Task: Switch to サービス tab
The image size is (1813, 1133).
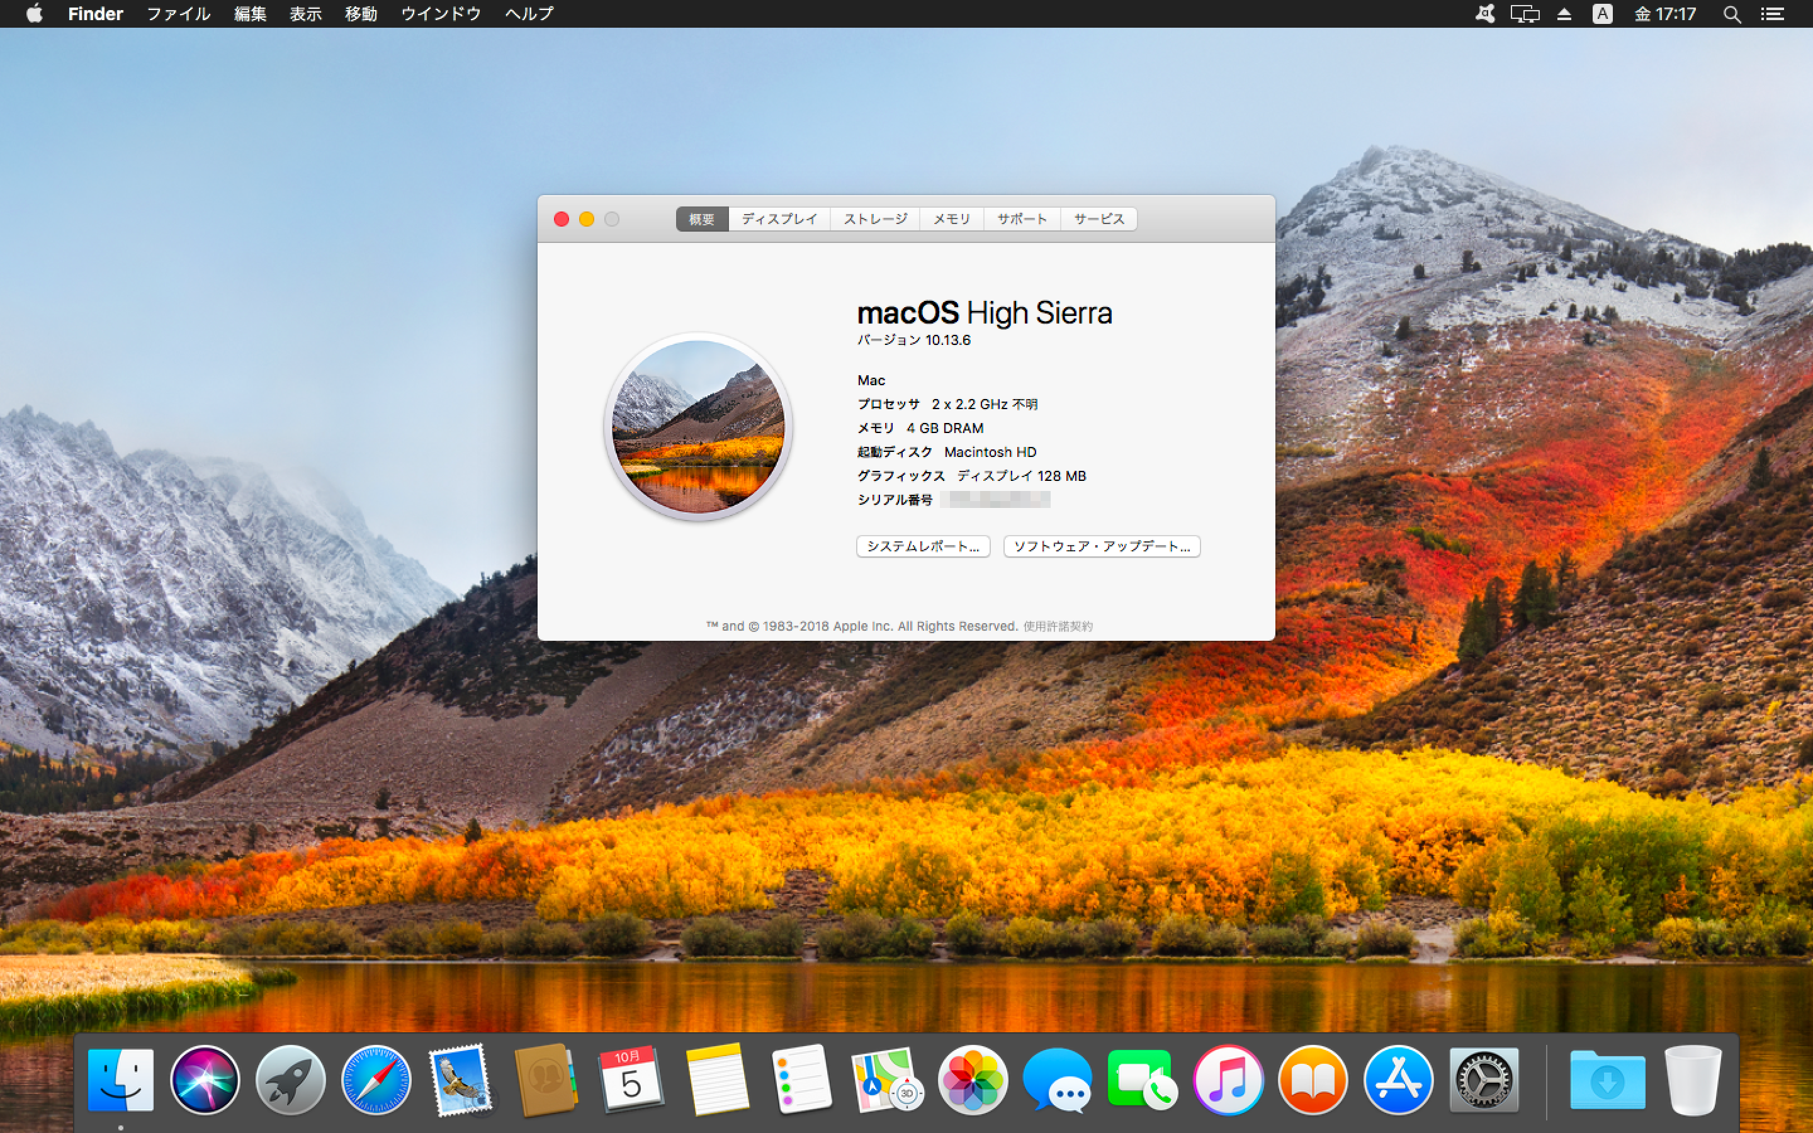Action: click(1099, 219)
